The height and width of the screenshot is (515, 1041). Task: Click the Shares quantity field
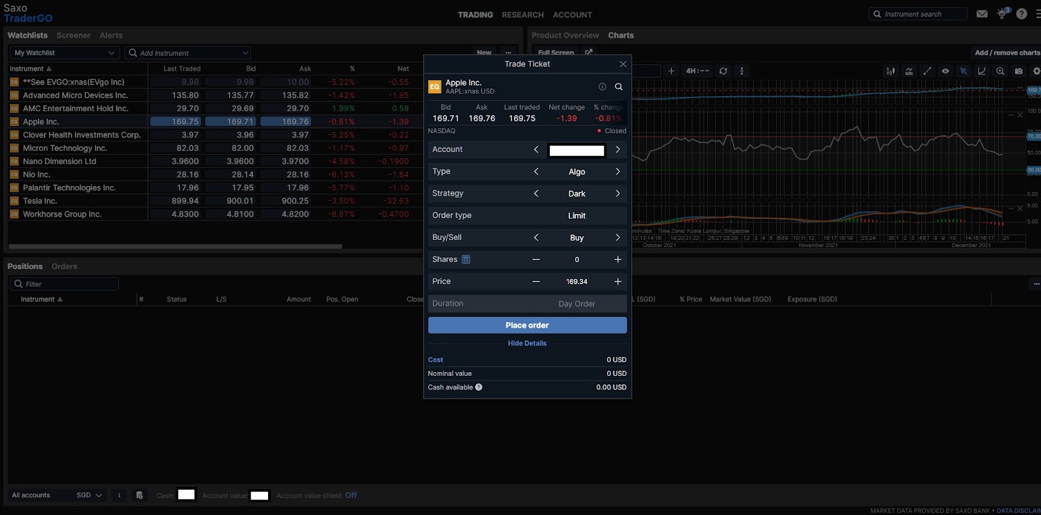577,259
